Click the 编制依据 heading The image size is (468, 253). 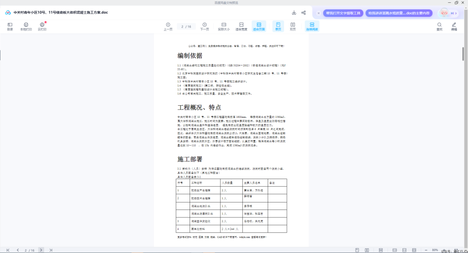[190, 56]
